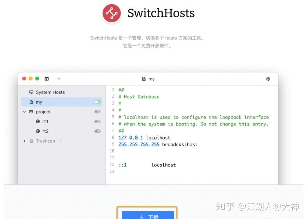Screen dimensions: 307x219
Task: Click the project folder icon
Action: 31,112
